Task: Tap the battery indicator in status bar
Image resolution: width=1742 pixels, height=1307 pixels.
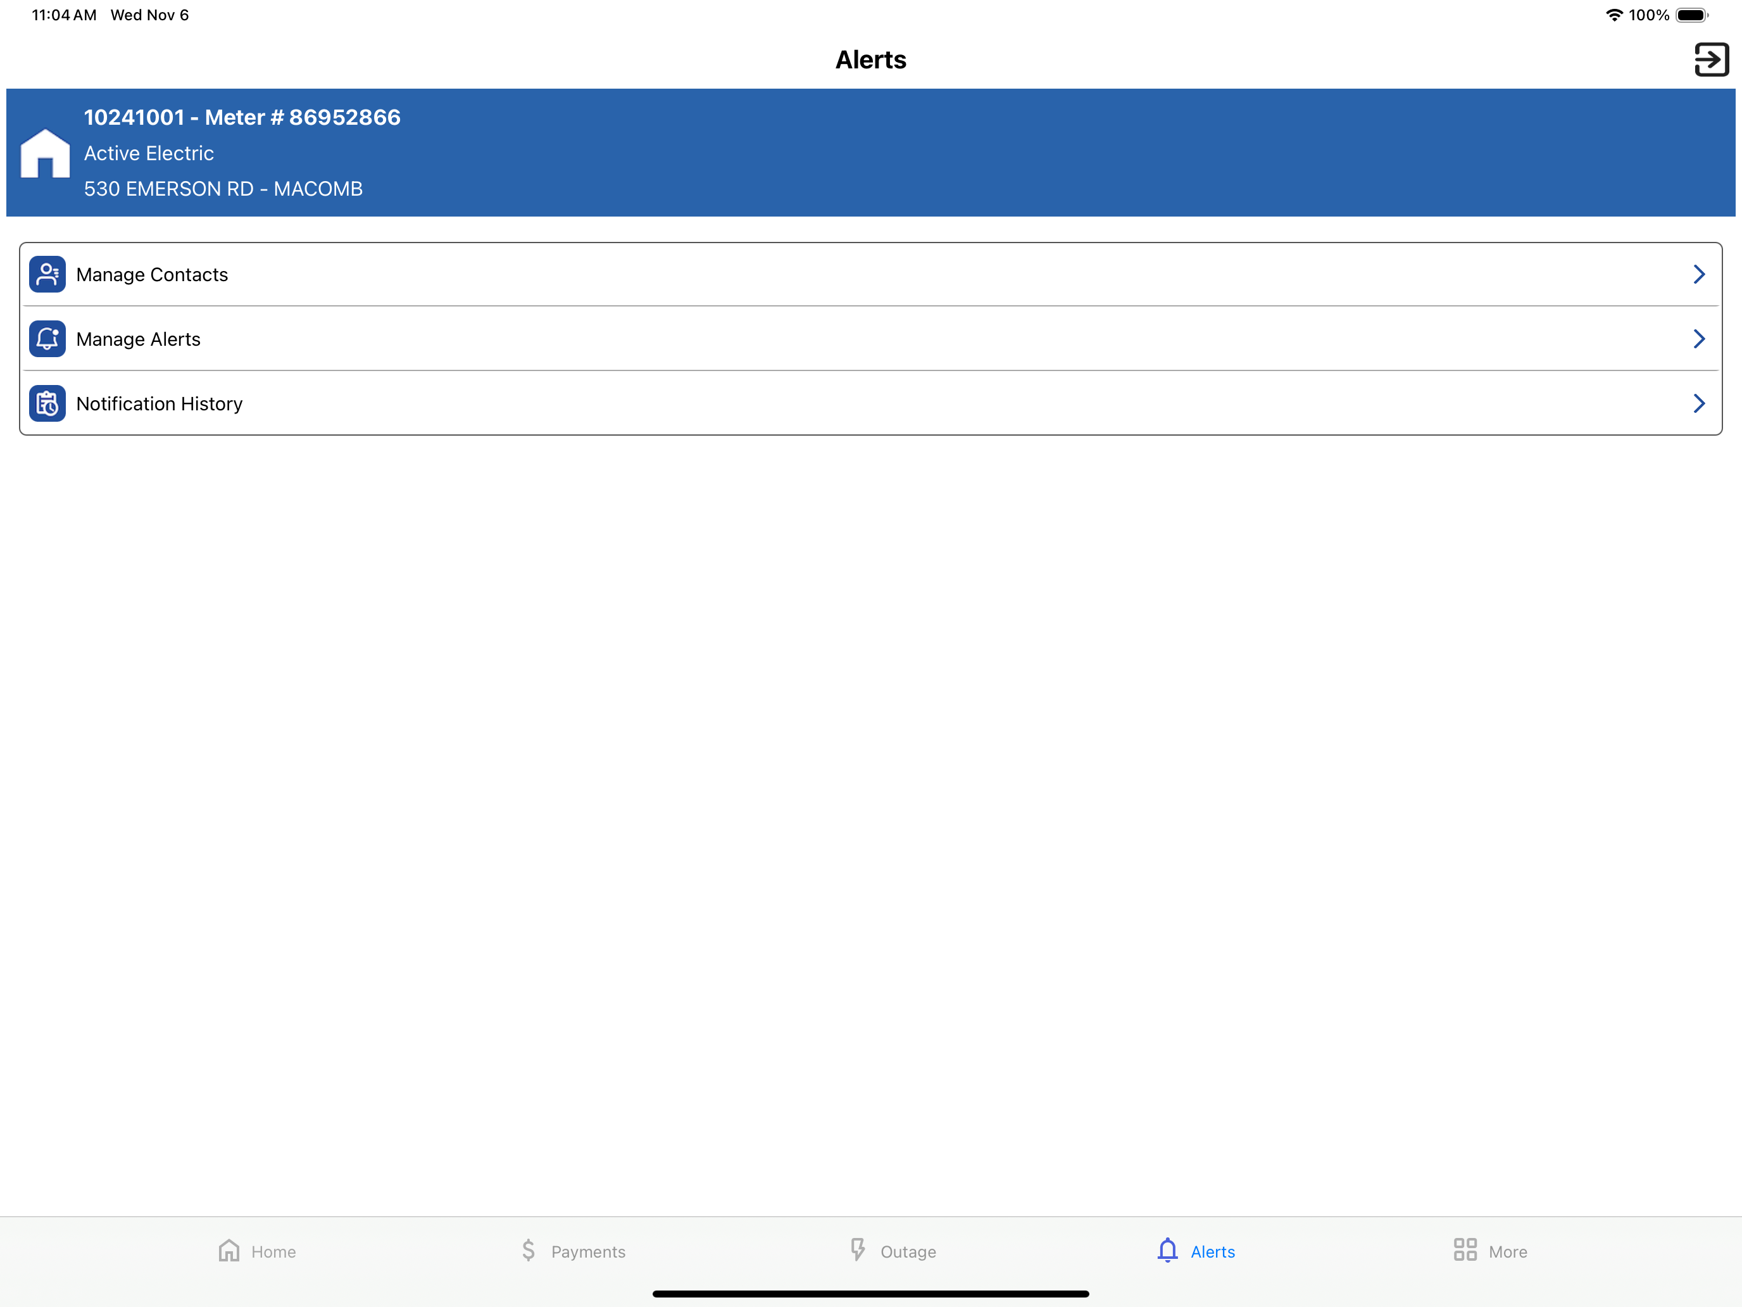Action: 1693,15
